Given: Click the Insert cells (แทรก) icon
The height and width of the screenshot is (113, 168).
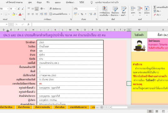Looking at the screenshot, I should tap(133, 9).
